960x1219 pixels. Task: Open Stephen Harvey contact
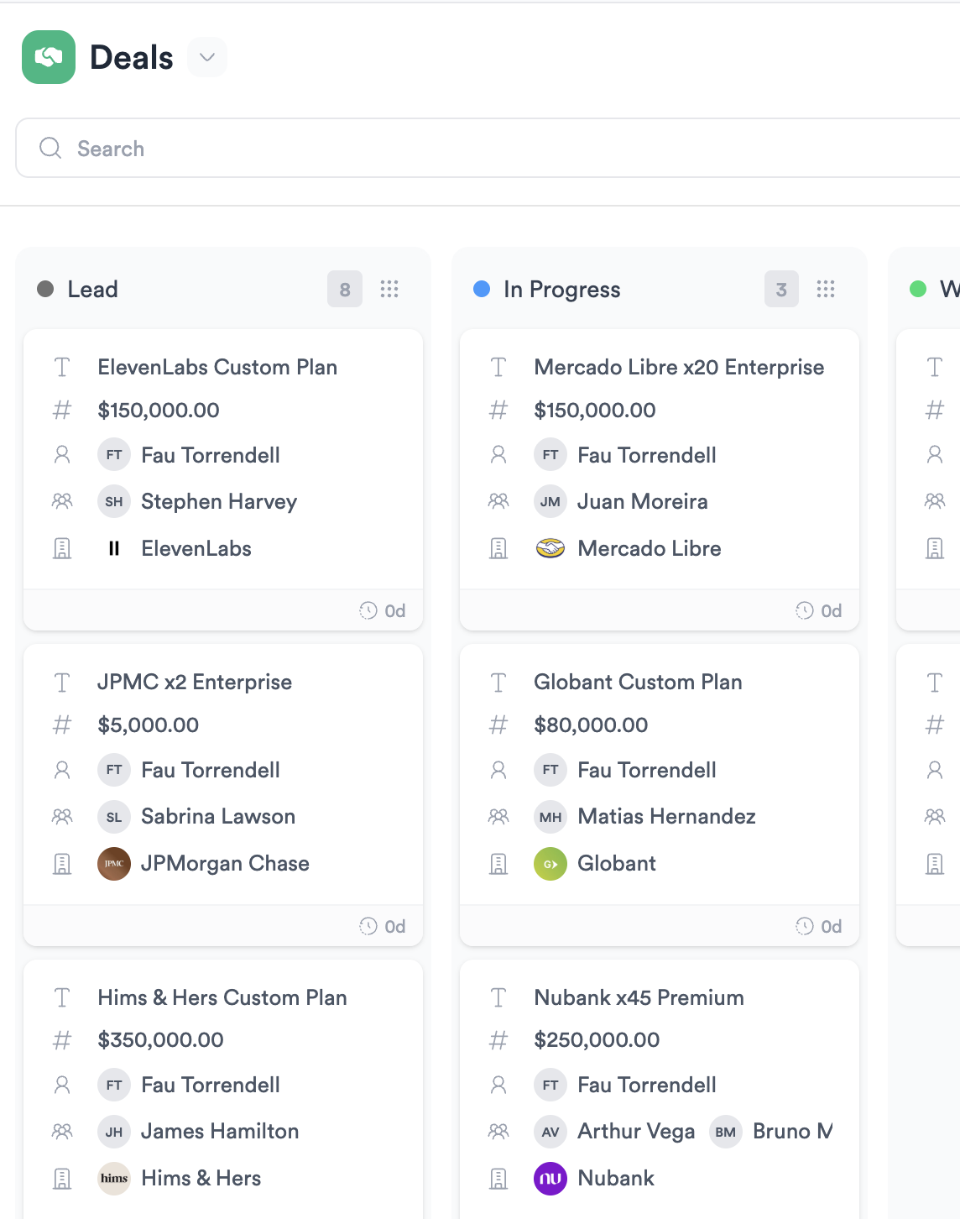pos(219,501)
